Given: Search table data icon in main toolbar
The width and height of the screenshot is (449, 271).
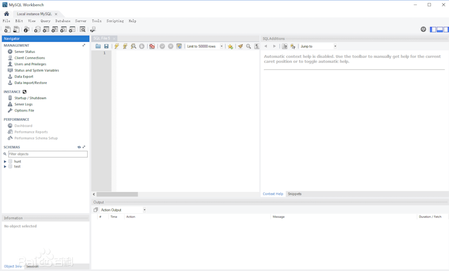Looking at the screenshot, I should pyautogui.click(x=82, y=29).
